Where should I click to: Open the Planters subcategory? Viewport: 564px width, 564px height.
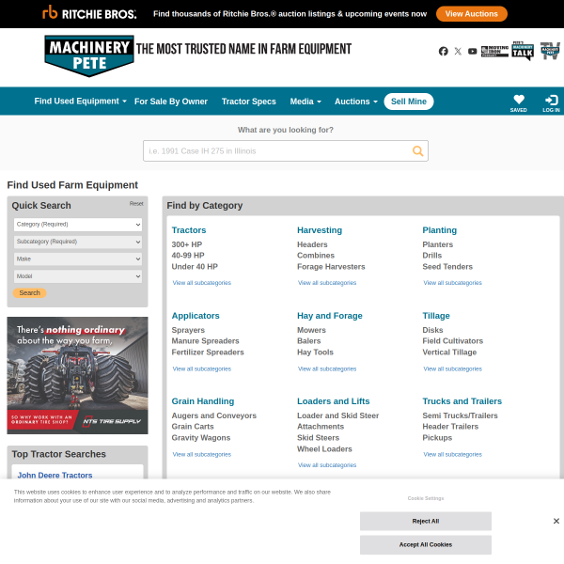437,244
